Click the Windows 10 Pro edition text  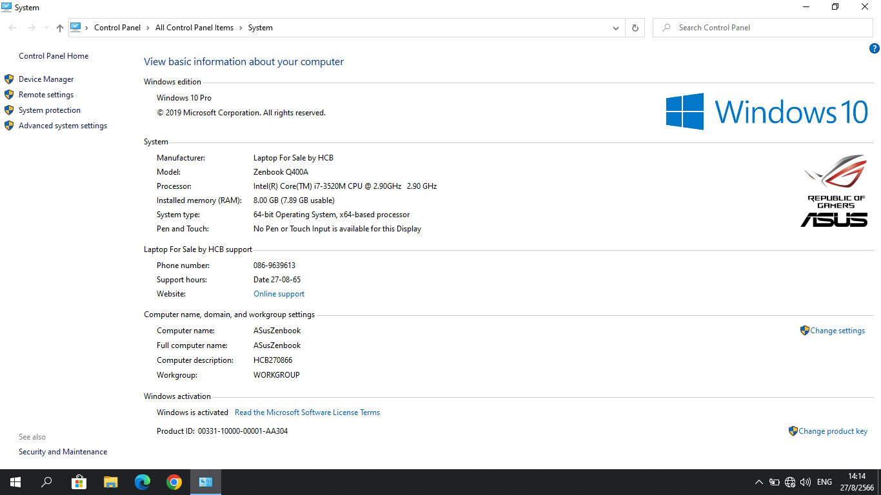(x=184, y=98)
